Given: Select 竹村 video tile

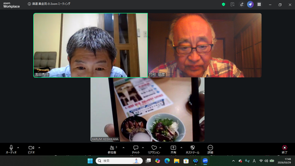Looking at the screenshot, I should click(x=205, y=45).
